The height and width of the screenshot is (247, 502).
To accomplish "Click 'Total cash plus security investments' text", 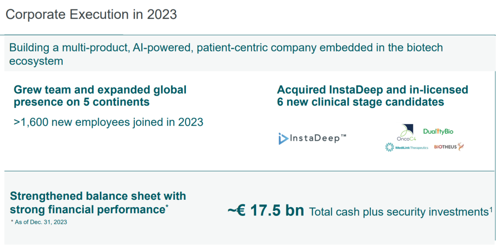I will (398, 212).
